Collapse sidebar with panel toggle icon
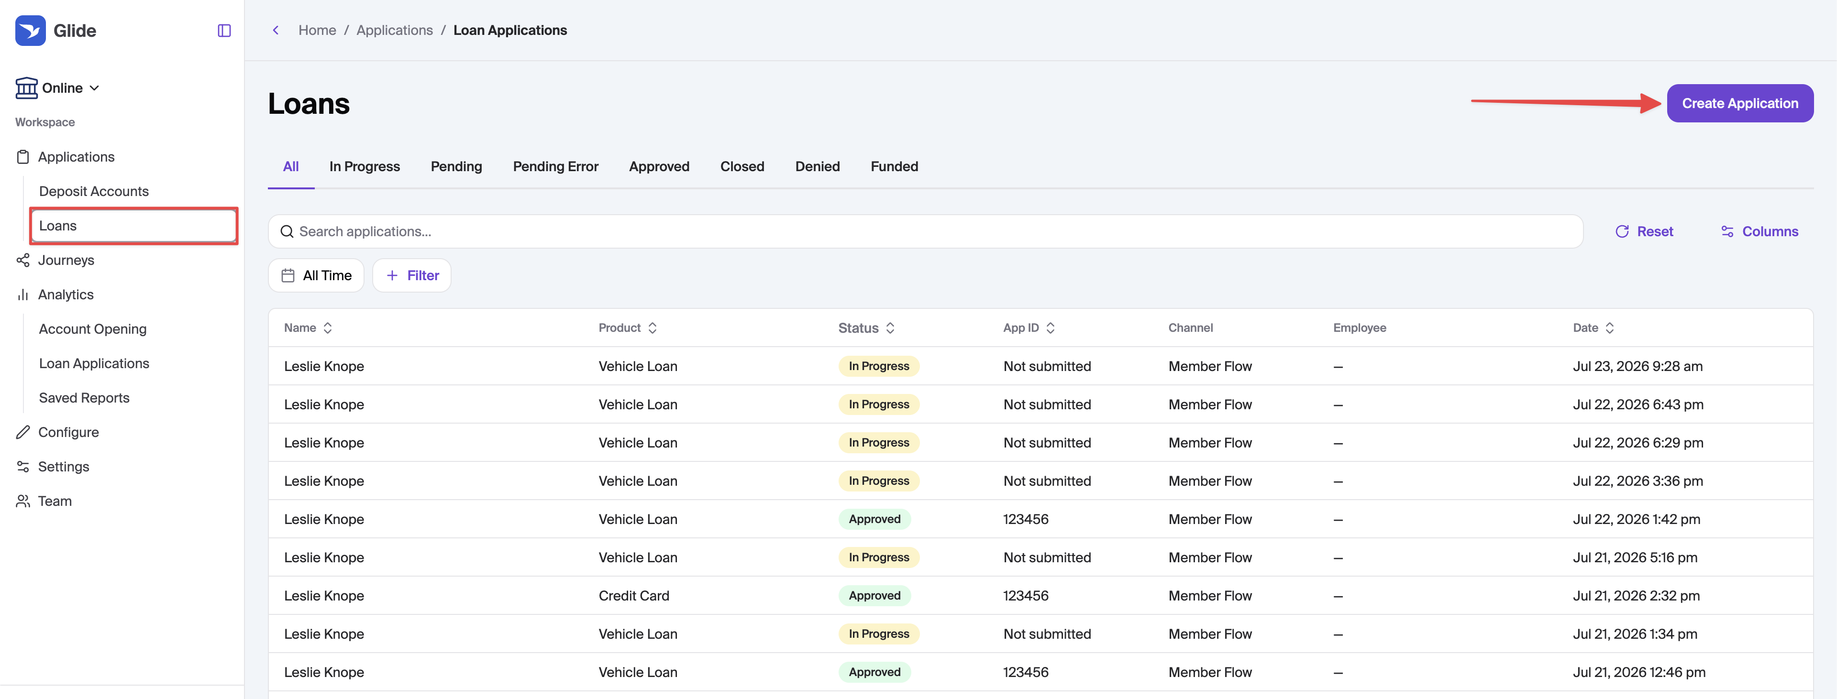The width and height of the screenshot is (1837, 699). 224,31
